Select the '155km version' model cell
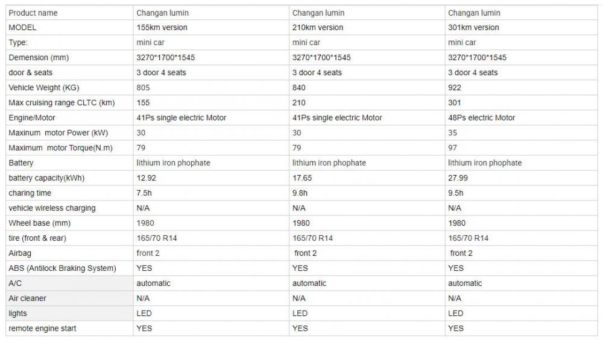This screenshot has height=340, width=603. click(162, 28)
